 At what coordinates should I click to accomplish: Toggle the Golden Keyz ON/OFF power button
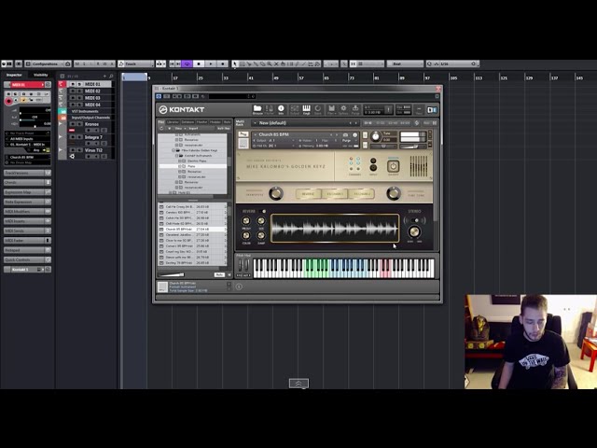pos(393,166)
